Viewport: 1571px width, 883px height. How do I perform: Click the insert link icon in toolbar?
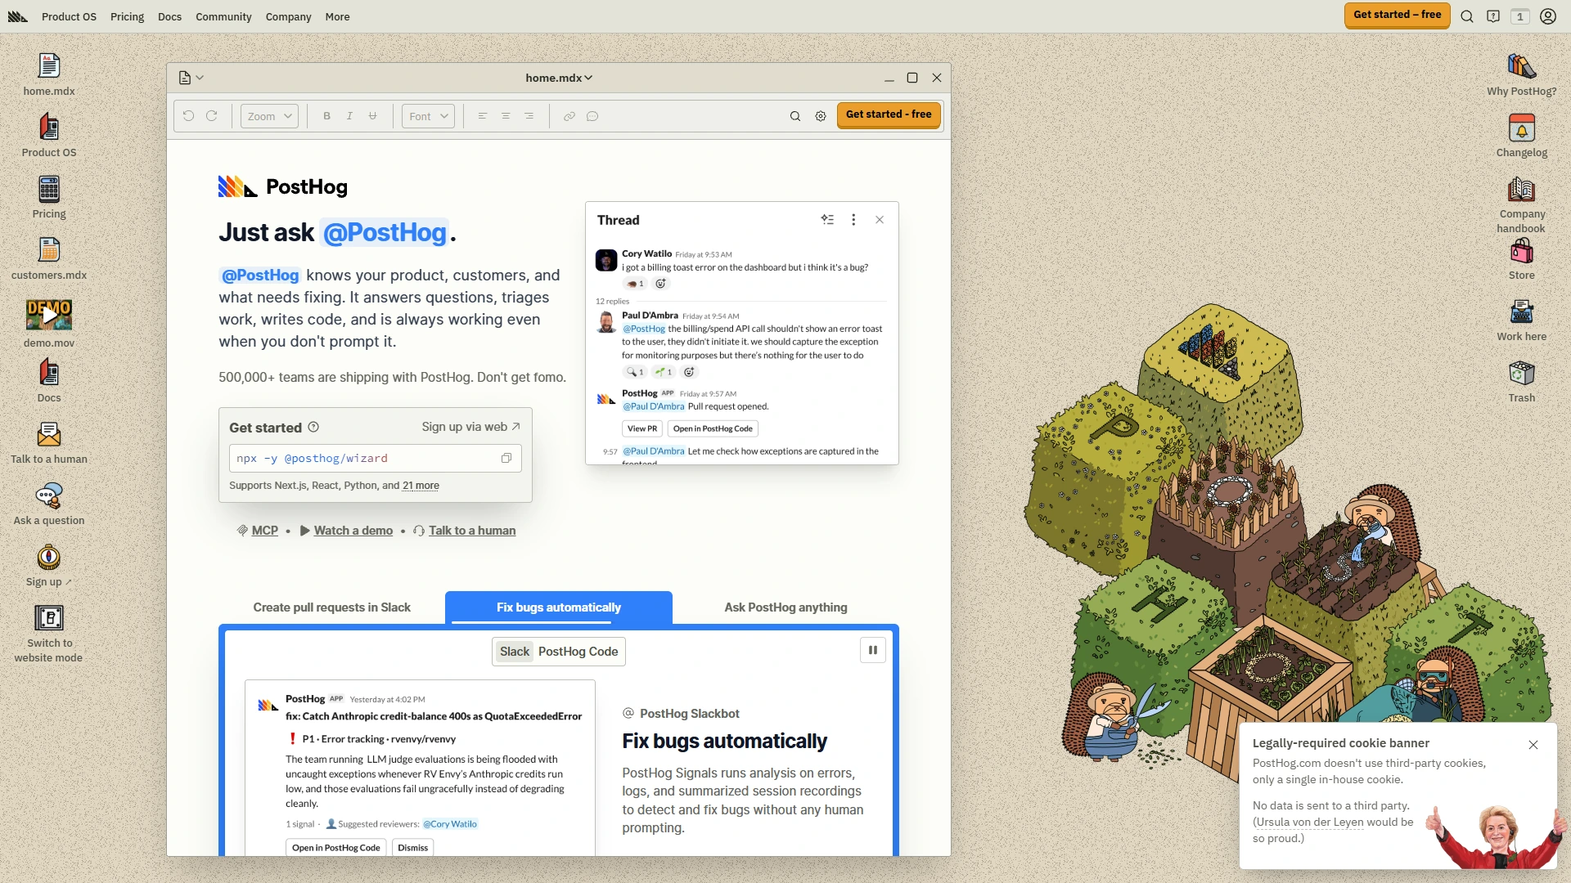click(x=569, y=116)
